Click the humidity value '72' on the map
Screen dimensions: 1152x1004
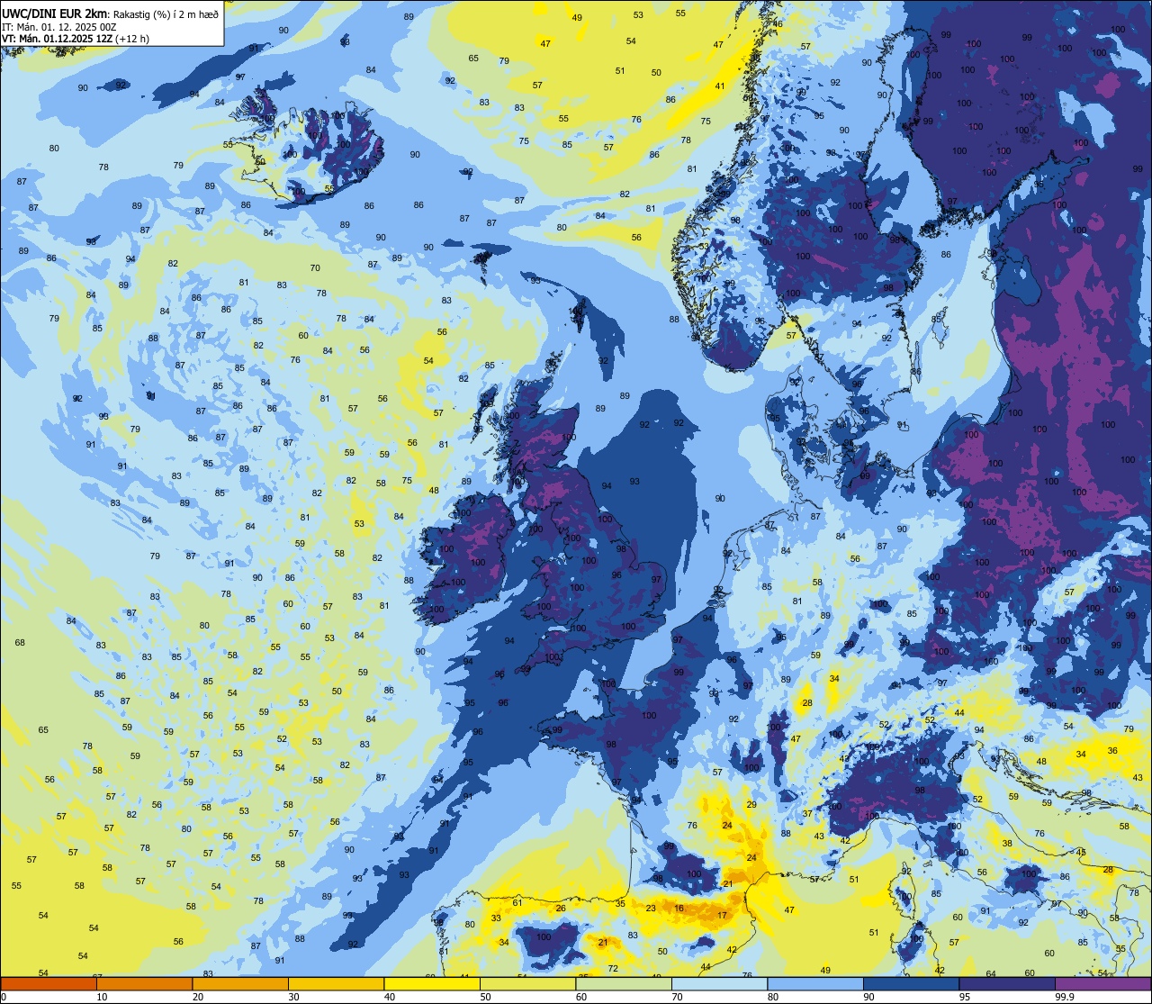point(613,969)
